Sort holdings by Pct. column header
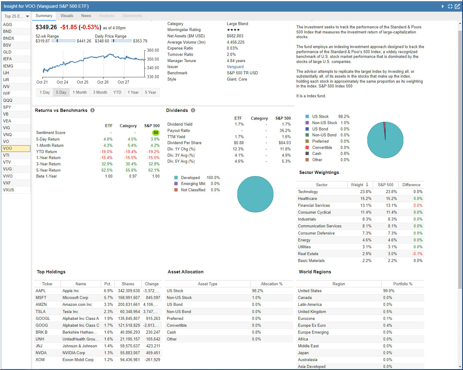Viewport: 463px width, 370px height. (x=108, y=284)
